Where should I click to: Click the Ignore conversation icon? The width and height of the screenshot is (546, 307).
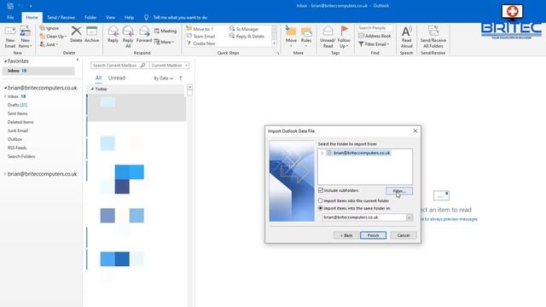pos(43,28)
